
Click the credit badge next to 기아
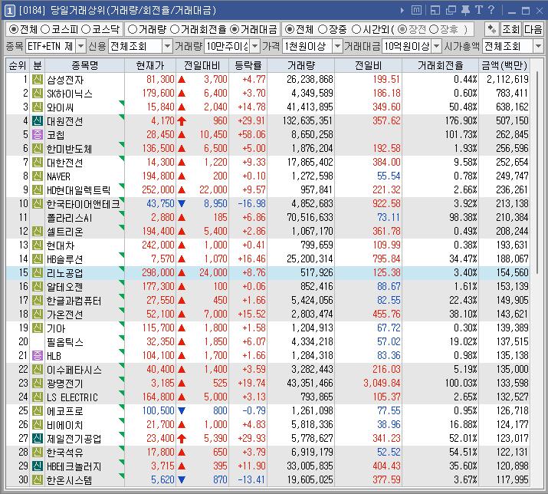(38, 328)
